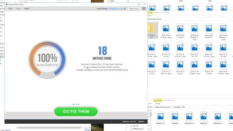
Task: Select image file '2013-12-14 11.24.29' without Copy
Action: 209,67
